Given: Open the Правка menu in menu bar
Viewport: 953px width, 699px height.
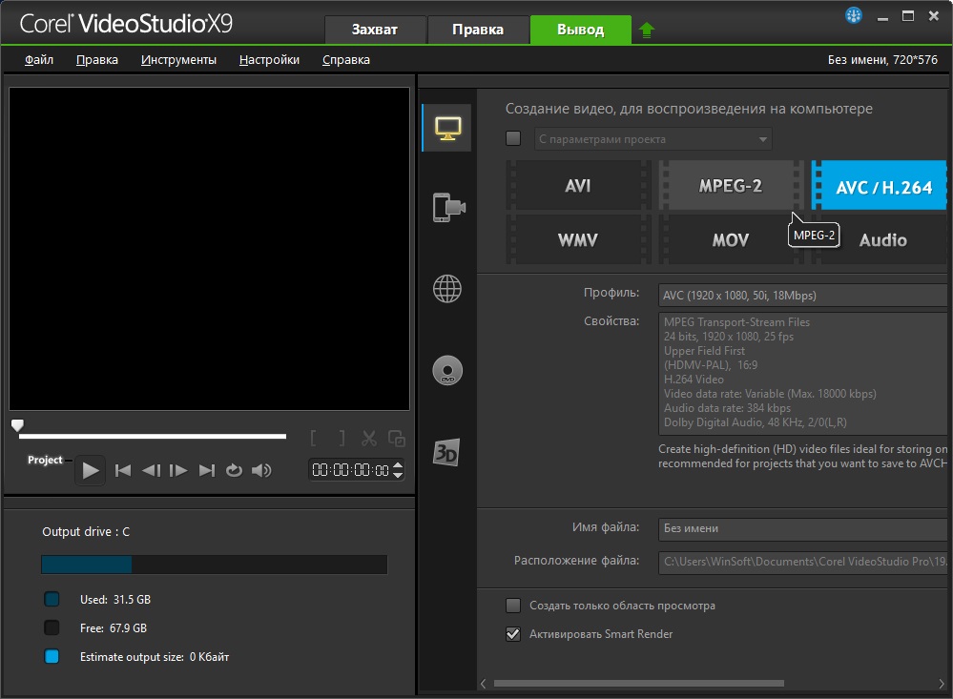Looking at the screenshot, I should (97, 59).
